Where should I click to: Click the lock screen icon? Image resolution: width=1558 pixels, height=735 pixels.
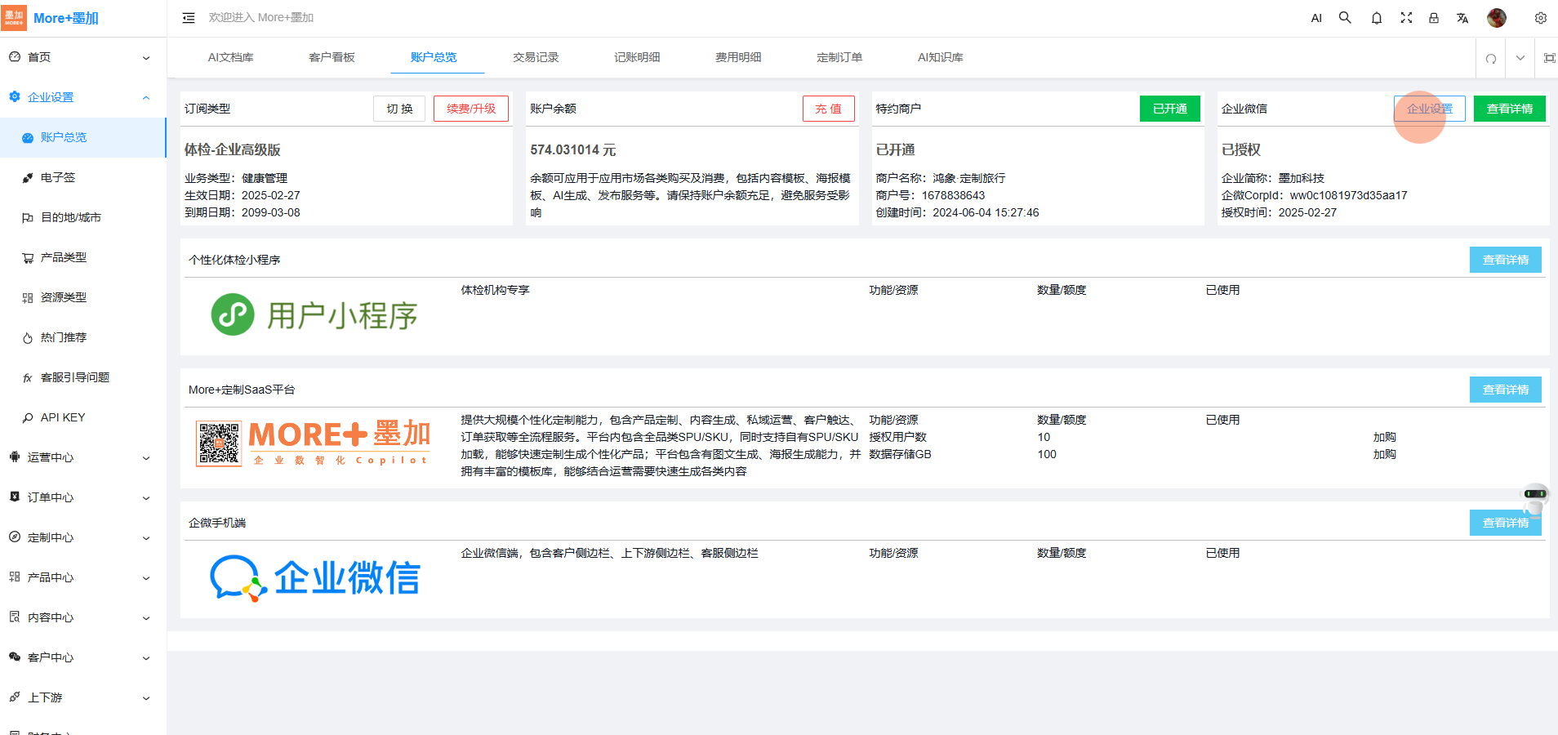(x=1433, y=18)
